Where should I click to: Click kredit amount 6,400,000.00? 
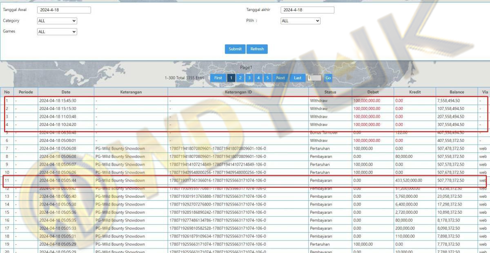(x=407, y=204)
